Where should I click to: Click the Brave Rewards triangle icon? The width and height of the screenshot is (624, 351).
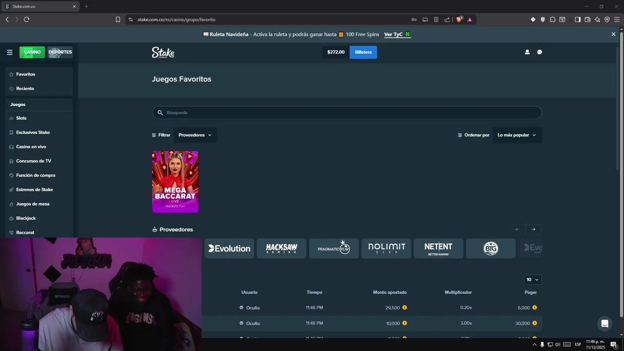[469, 19]
